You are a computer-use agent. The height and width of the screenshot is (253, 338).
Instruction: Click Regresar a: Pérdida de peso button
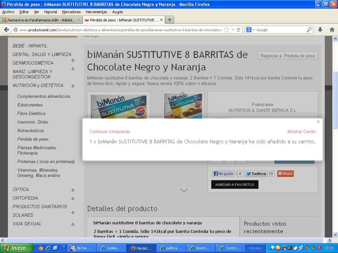click(288, 56)
